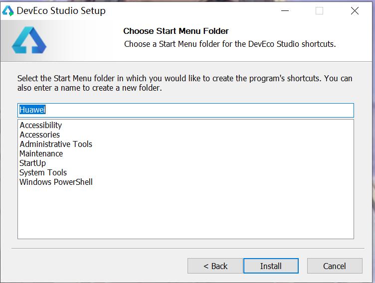Go back with the < Back button
Viewport: 375px width, 283px height.
pos(215,266)
